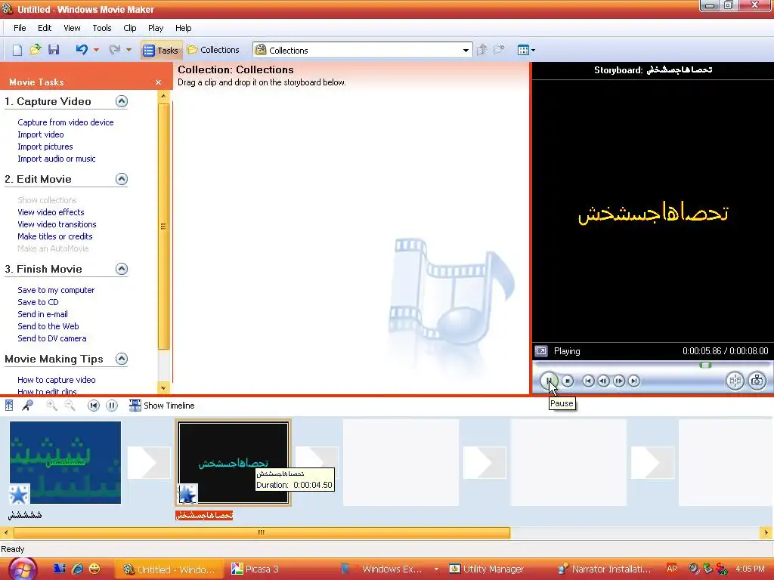Screen dimensions: 774x580
Task: Click the monitor Forward button
Action: tap(634, 381)
